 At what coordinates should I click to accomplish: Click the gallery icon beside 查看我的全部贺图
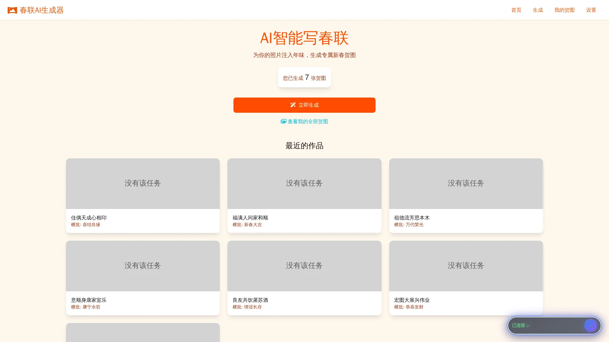point(283,121)
